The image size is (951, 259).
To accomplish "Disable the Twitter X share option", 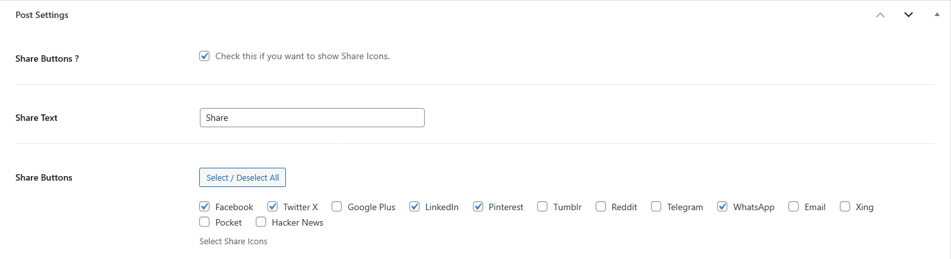I will (272, 207).
